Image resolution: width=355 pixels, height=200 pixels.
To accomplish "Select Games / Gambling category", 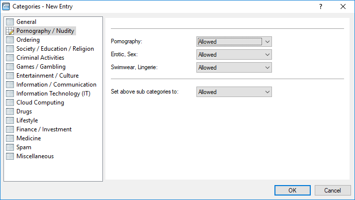I will pos(41,67).
